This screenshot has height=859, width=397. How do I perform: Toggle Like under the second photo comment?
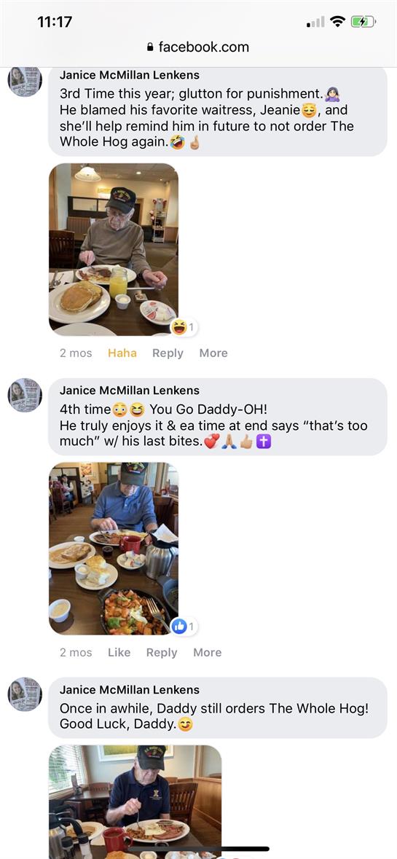click(119, 653)
